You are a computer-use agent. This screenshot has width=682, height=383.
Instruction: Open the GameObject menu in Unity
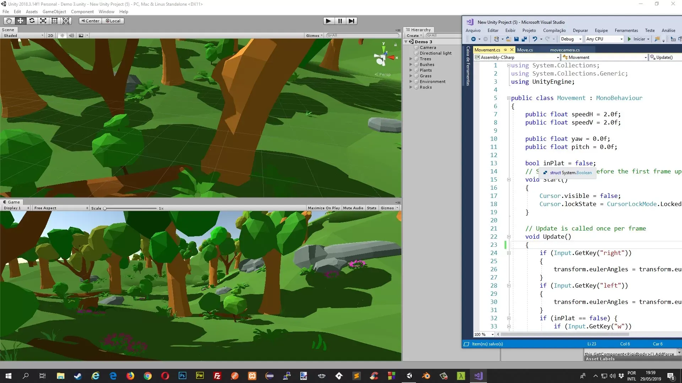tap(54, 12)
